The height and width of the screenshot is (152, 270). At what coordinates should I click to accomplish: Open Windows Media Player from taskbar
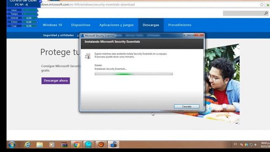pos(51,144)
